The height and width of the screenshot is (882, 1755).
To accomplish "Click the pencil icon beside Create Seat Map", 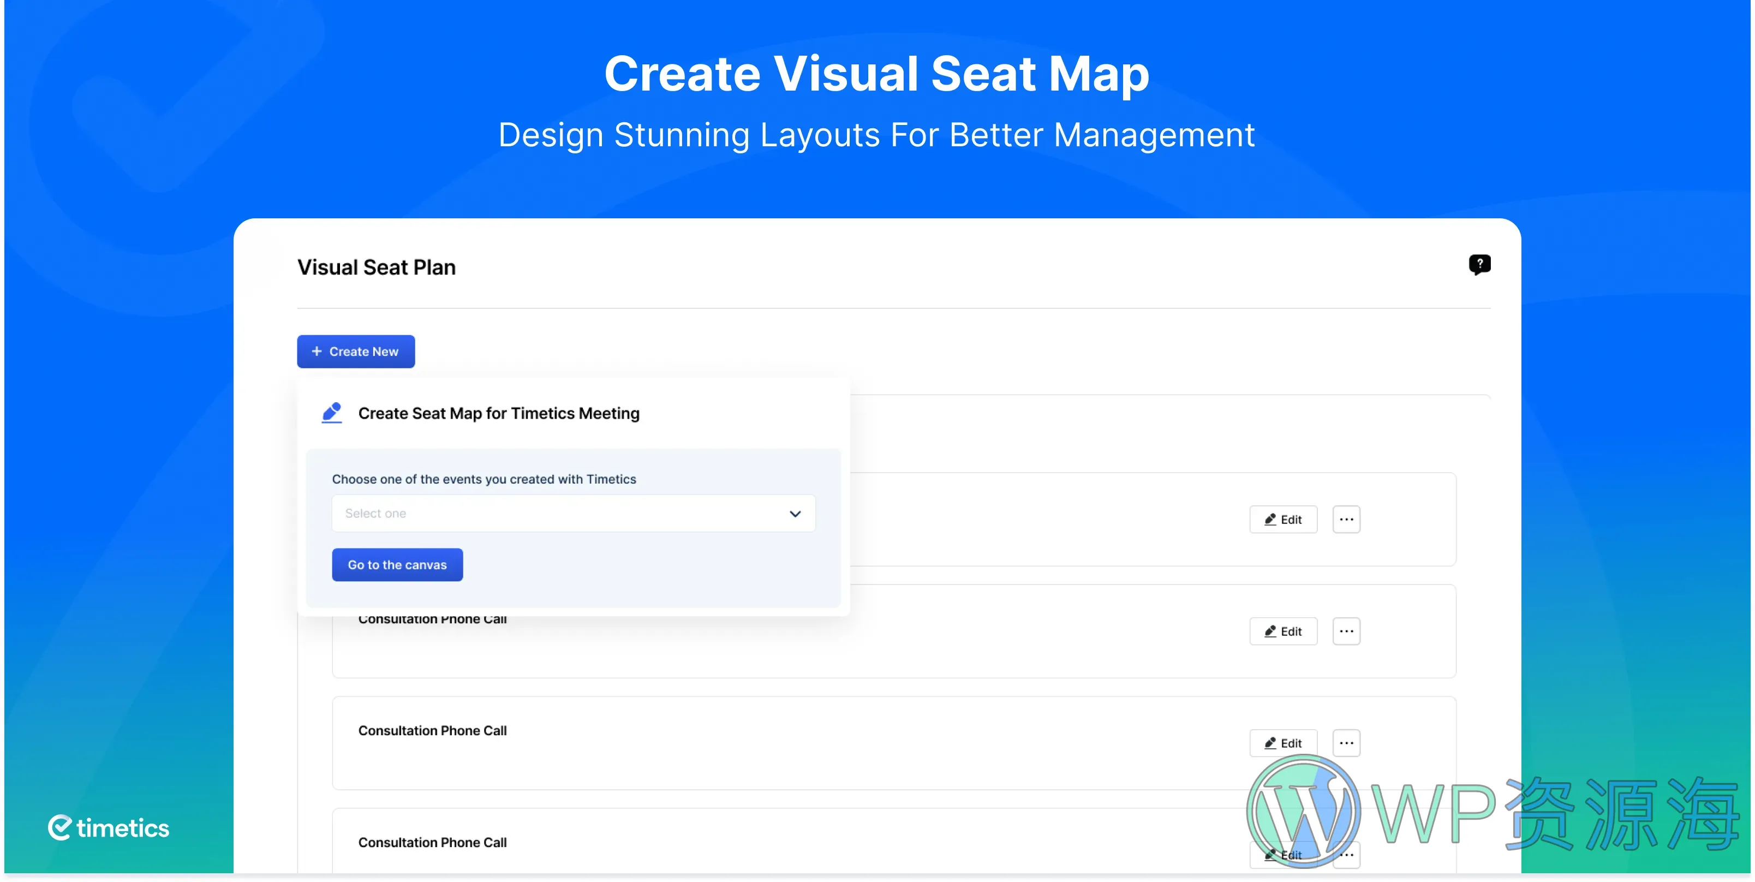I will click(x=332, y=413).
